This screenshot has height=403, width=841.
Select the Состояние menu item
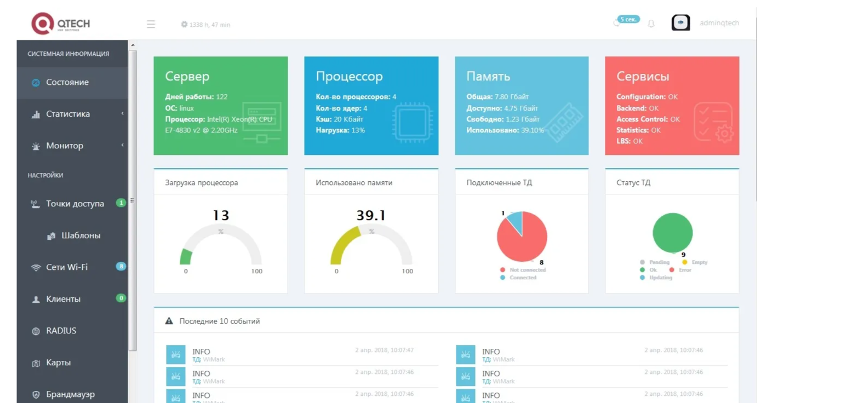[x=72, y=82]
